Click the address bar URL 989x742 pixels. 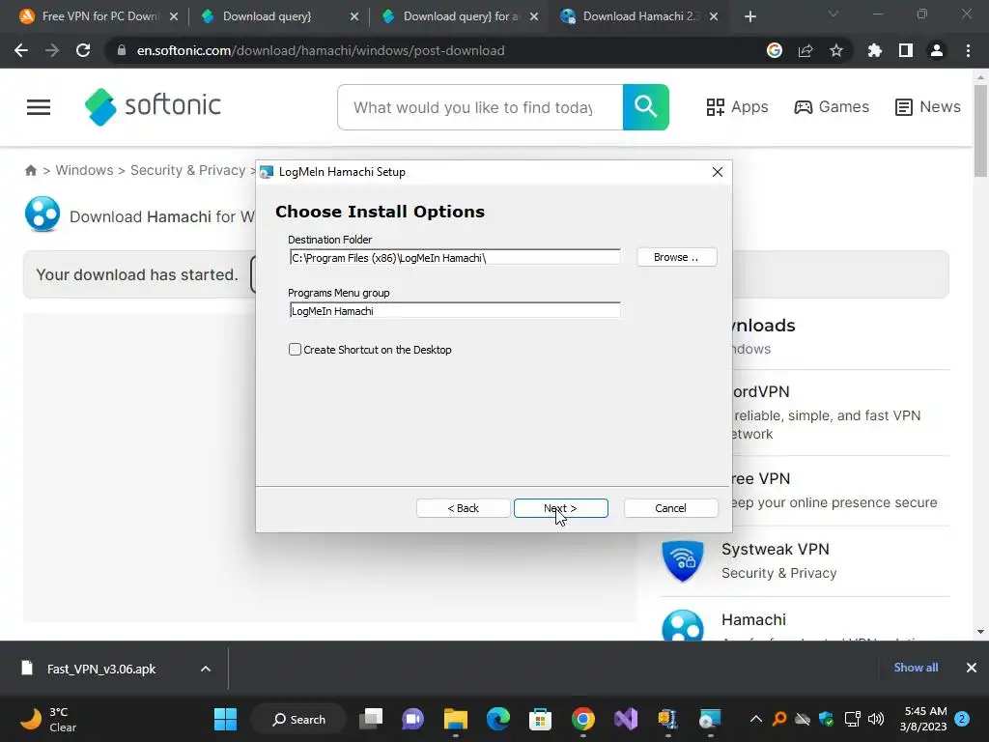(x=321, y=50)
